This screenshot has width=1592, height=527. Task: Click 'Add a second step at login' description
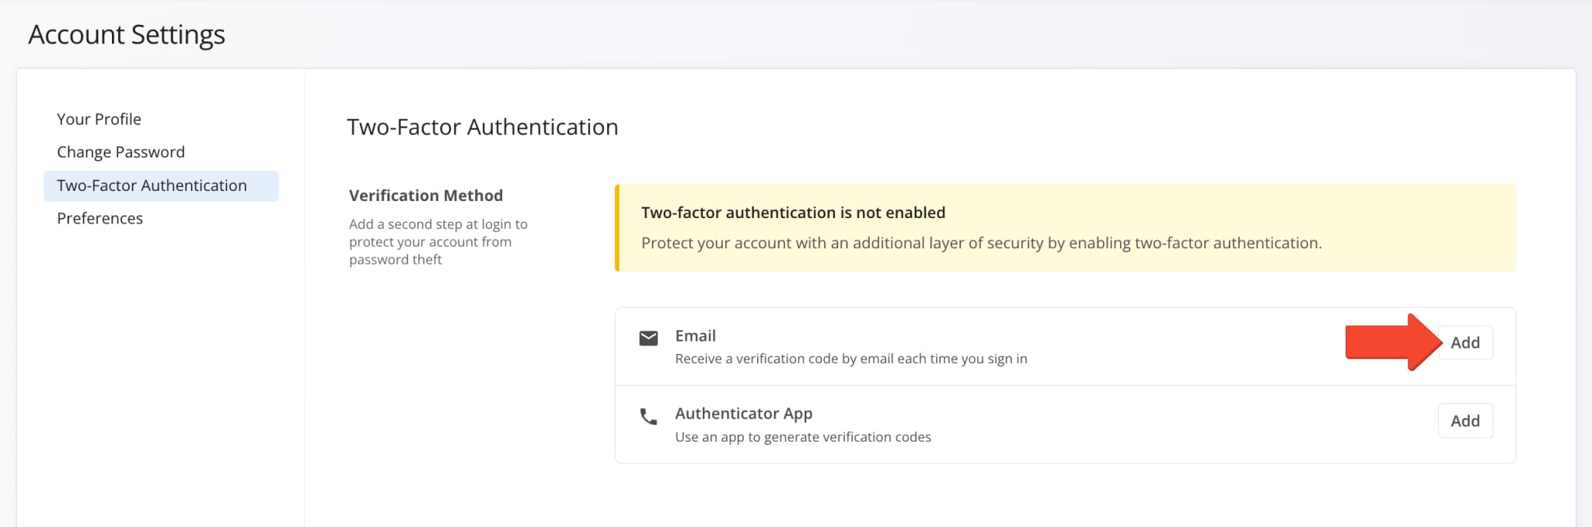tap(438, 241)
